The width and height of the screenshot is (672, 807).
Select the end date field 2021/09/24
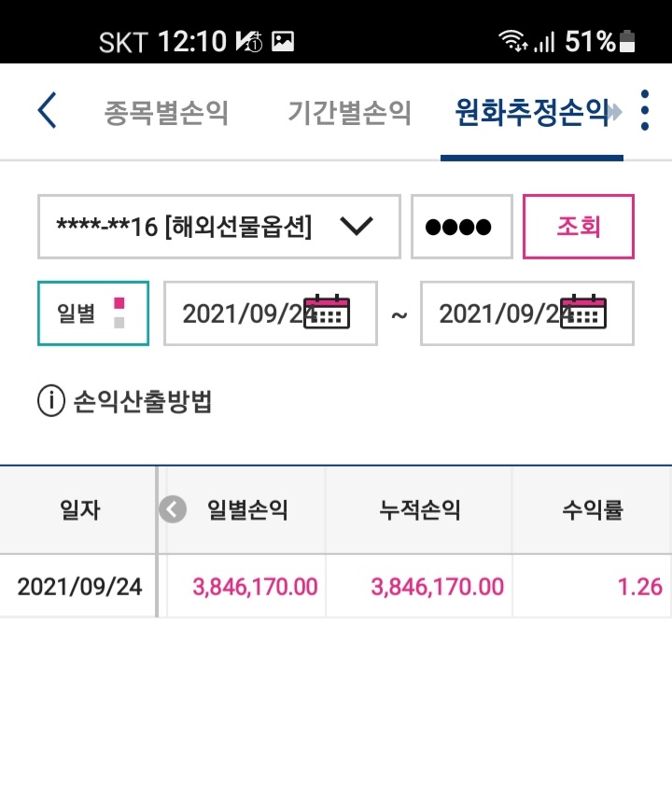(526, 313)
